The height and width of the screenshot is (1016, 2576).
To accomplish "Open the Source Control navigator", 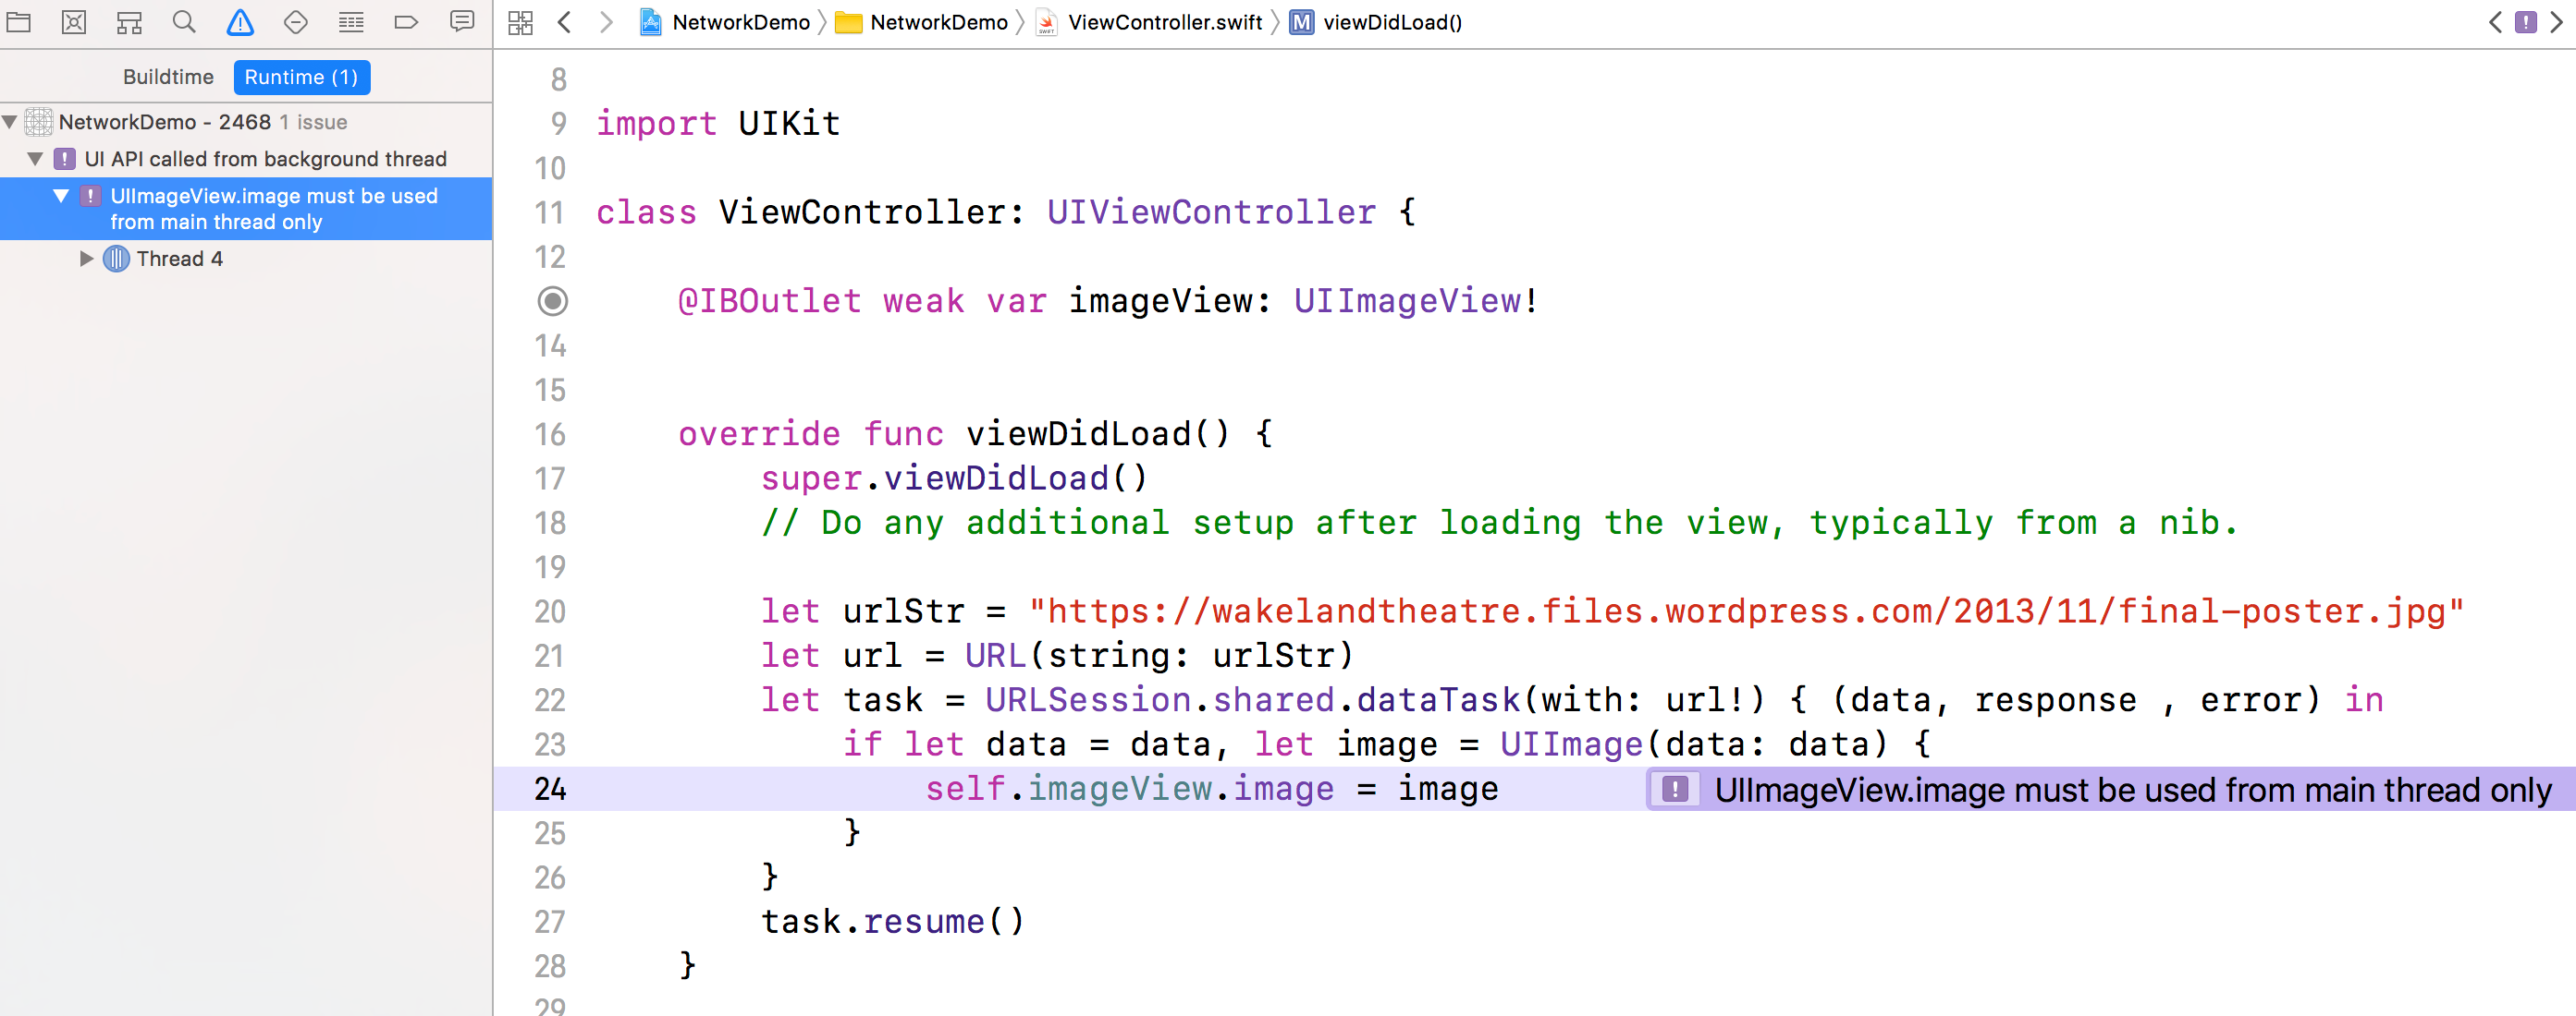I will [x=74, y=22].
